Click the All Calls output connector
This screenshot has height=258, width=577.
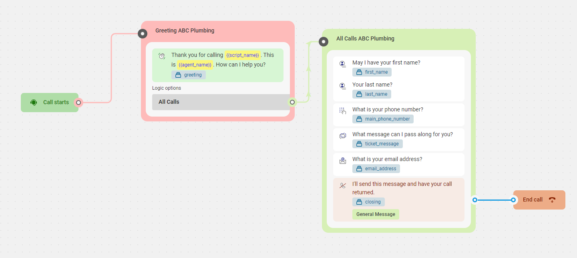(292, 102)
